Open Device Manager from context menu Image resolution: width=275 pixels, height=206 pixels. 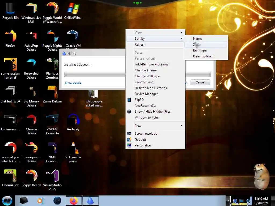click(x=155, y=94)
